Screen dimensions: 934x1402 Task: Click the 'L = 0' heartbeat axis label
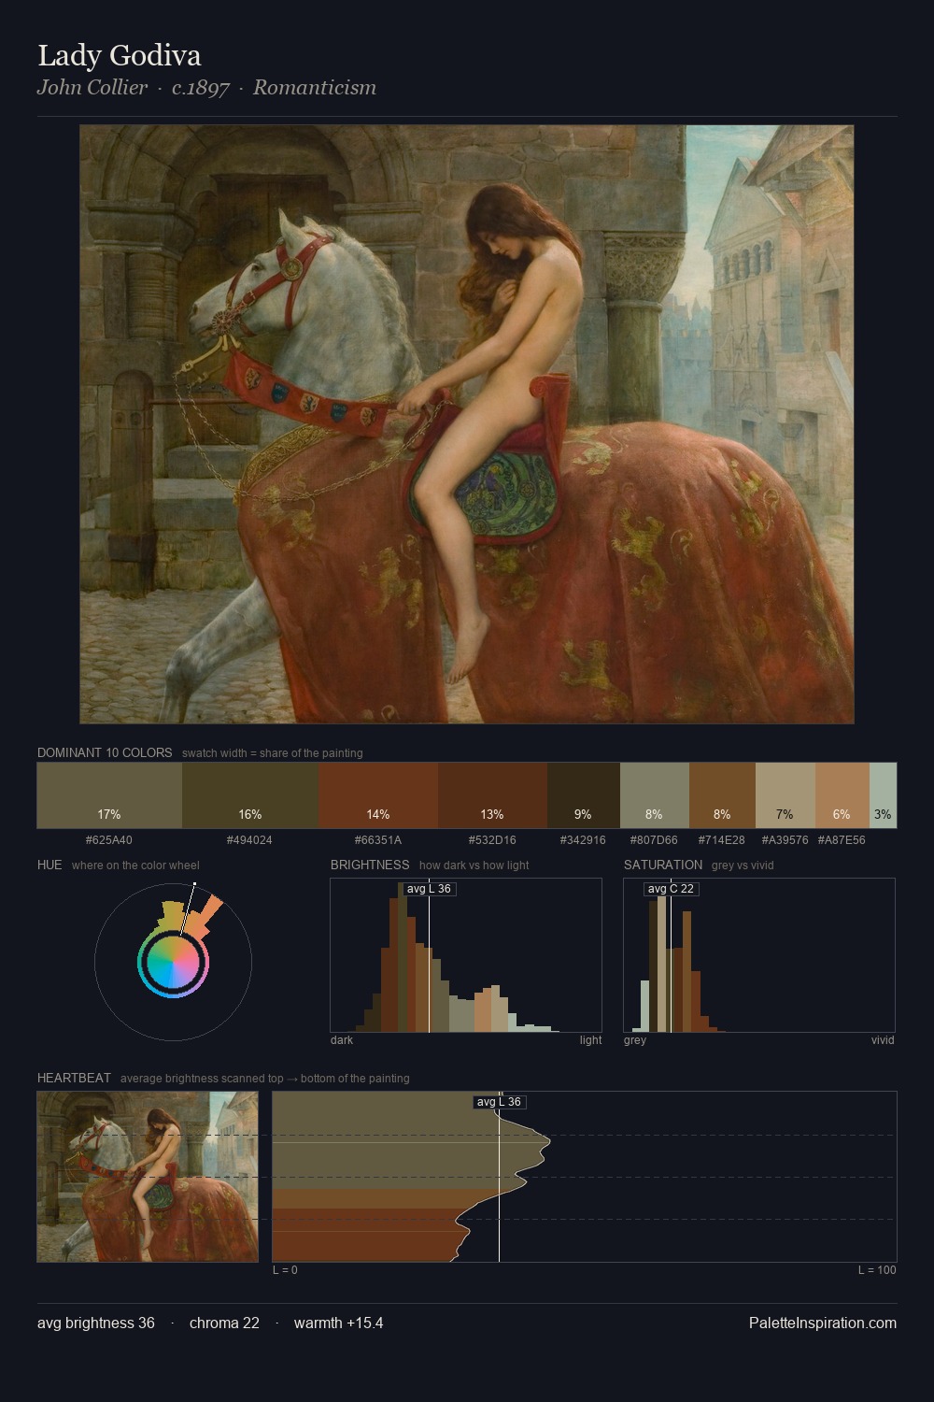[285, 1270]
